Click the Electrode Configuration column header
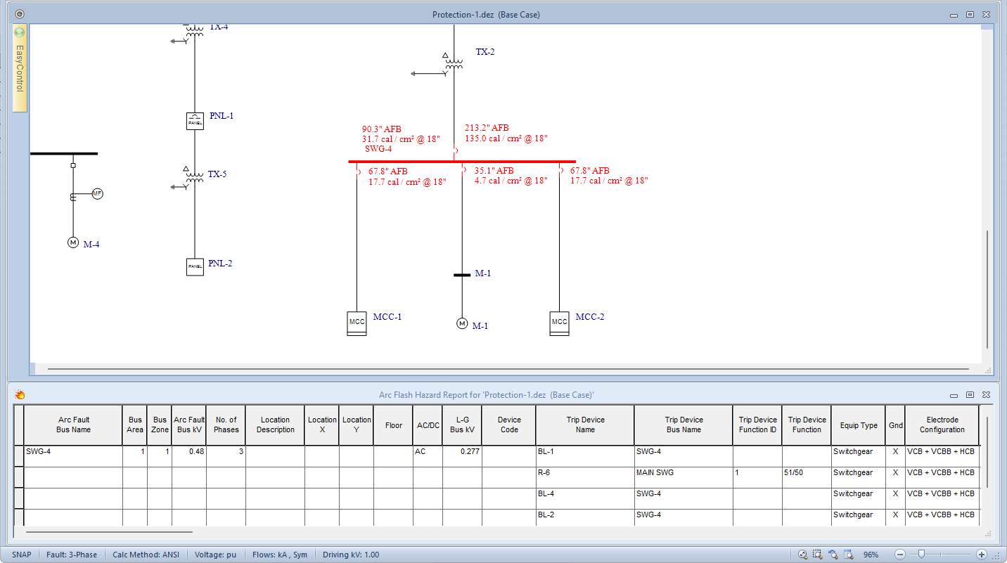Viewport: 1007px width, 563px height. pyautogui.click(x=942, y=425)
